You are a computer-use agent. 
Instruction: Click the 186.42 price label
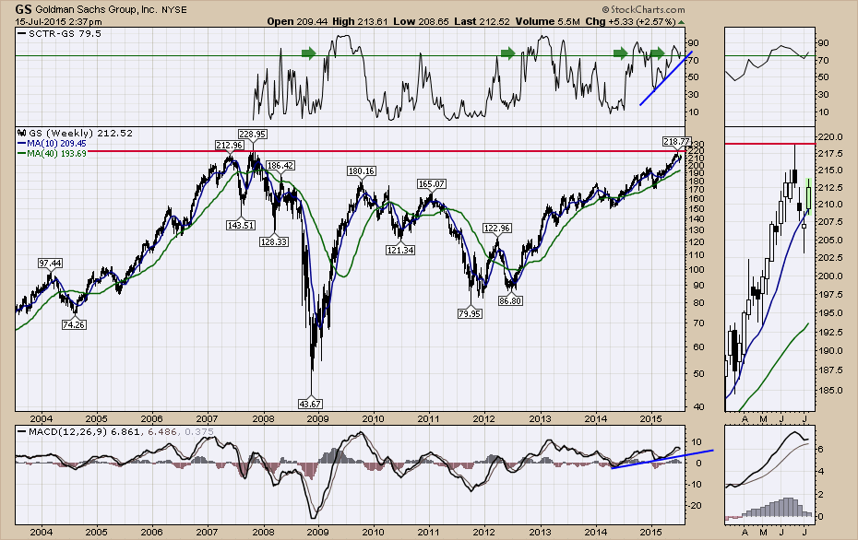coord(280,165)
